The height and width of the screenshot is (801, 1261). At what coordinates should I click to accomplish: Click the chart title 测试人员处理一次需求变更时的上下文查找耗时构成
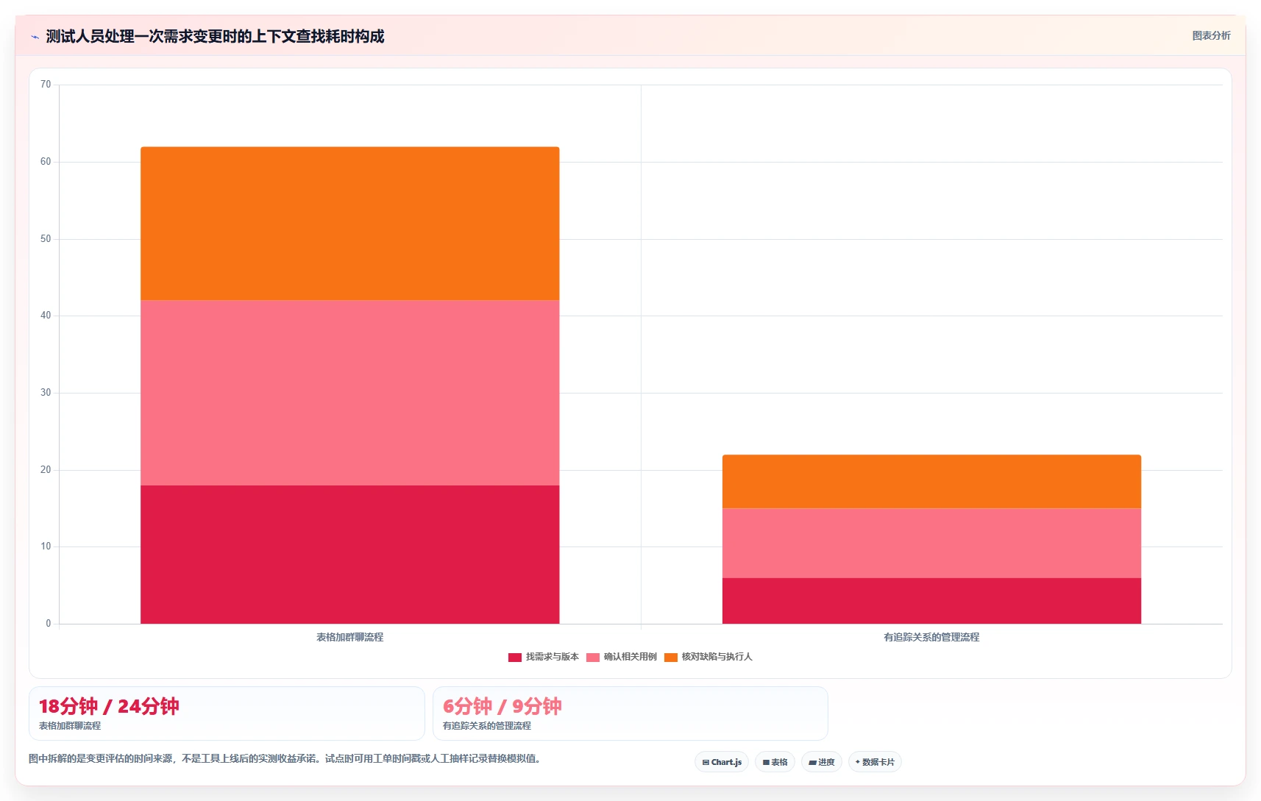215,37
